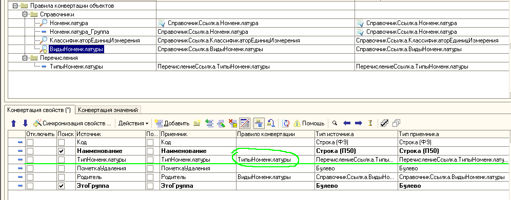
Task: Collapse the Справочники folder
Action: pos(25,15)
